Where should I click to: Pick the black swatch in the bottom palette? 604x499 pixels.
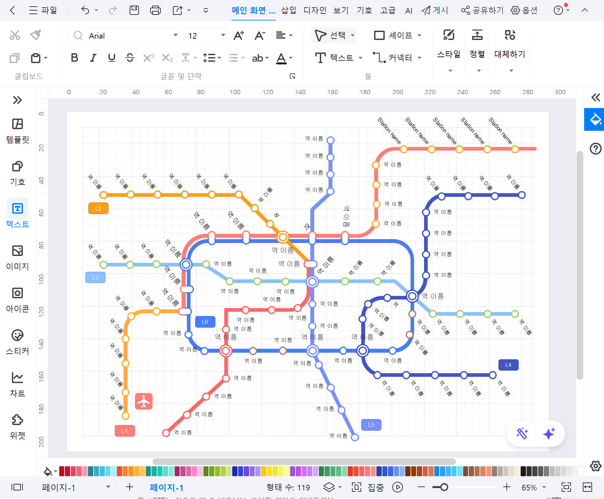pyautogui.click(x=523, y=471)
